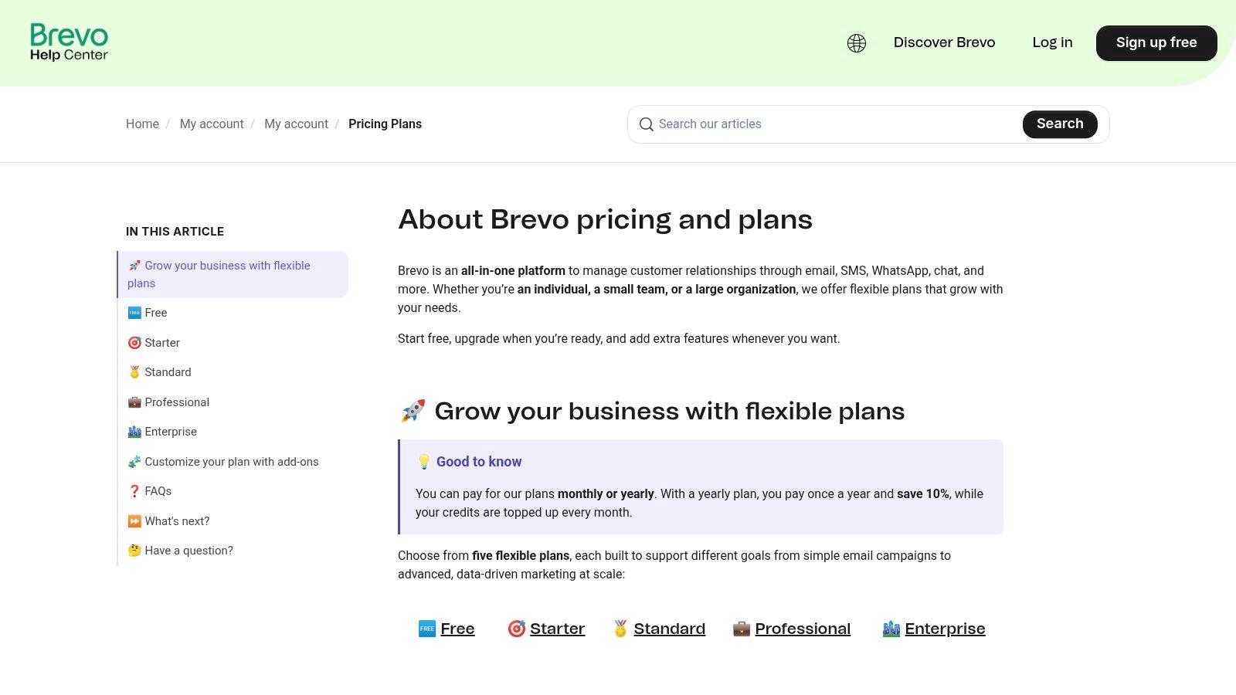Open the Discover Brevo menu item
Viewport: 1236px width, 695px height.
click(944, 42)
